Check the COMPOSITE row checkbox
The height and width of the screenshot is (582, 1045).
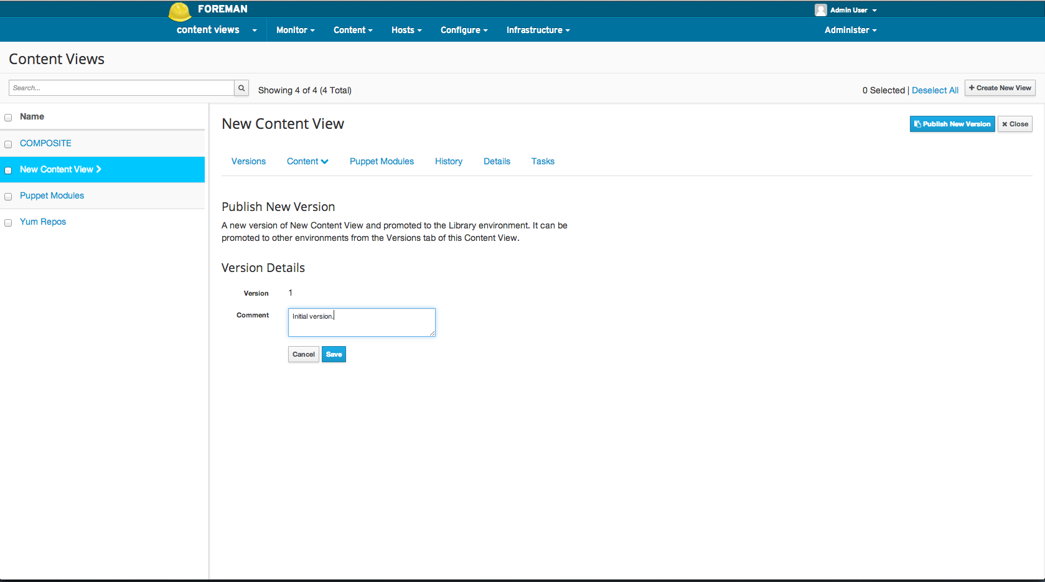click(x=8, y=144)
